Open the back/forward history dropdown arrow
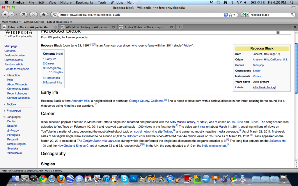298x186 pixels. tap(16, 15)
